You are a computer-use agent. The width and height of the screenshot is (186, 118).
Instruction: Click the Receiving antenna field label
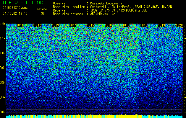tap(68, 14)
